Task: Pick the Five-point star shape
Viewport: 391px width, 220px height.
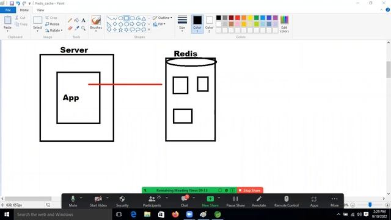Action: pyautogui.click(x=121, y=30)
